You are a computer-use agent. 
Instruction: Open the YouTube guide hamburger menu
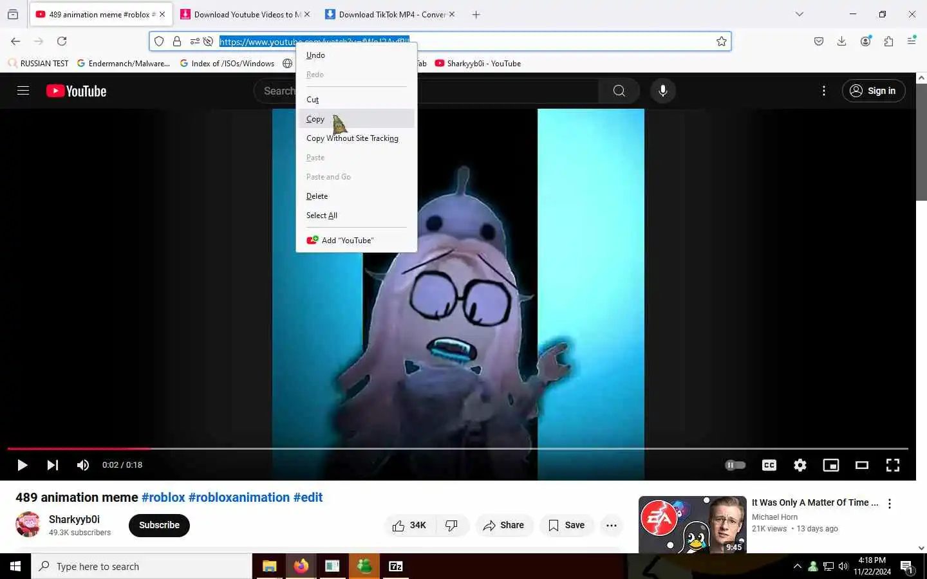23,91
